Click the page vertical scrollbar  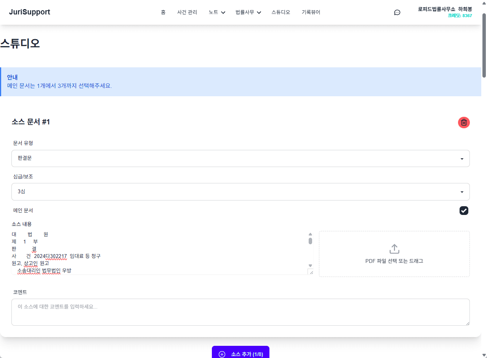click(x=484, y=46)
